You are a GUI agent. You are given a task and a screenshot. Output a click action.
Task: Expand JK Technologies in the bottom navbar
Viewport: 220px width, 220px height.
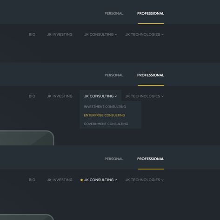144,180
